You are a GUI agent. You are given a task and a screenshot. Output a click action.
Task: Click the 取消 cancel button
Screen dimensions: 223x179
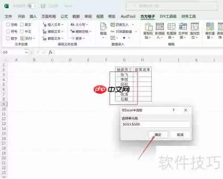click(x=180, y=135)
